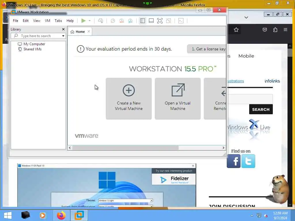Click the Fidelizer product ad
The width and height of the screenshot is (295, 221).
(174, 180)
